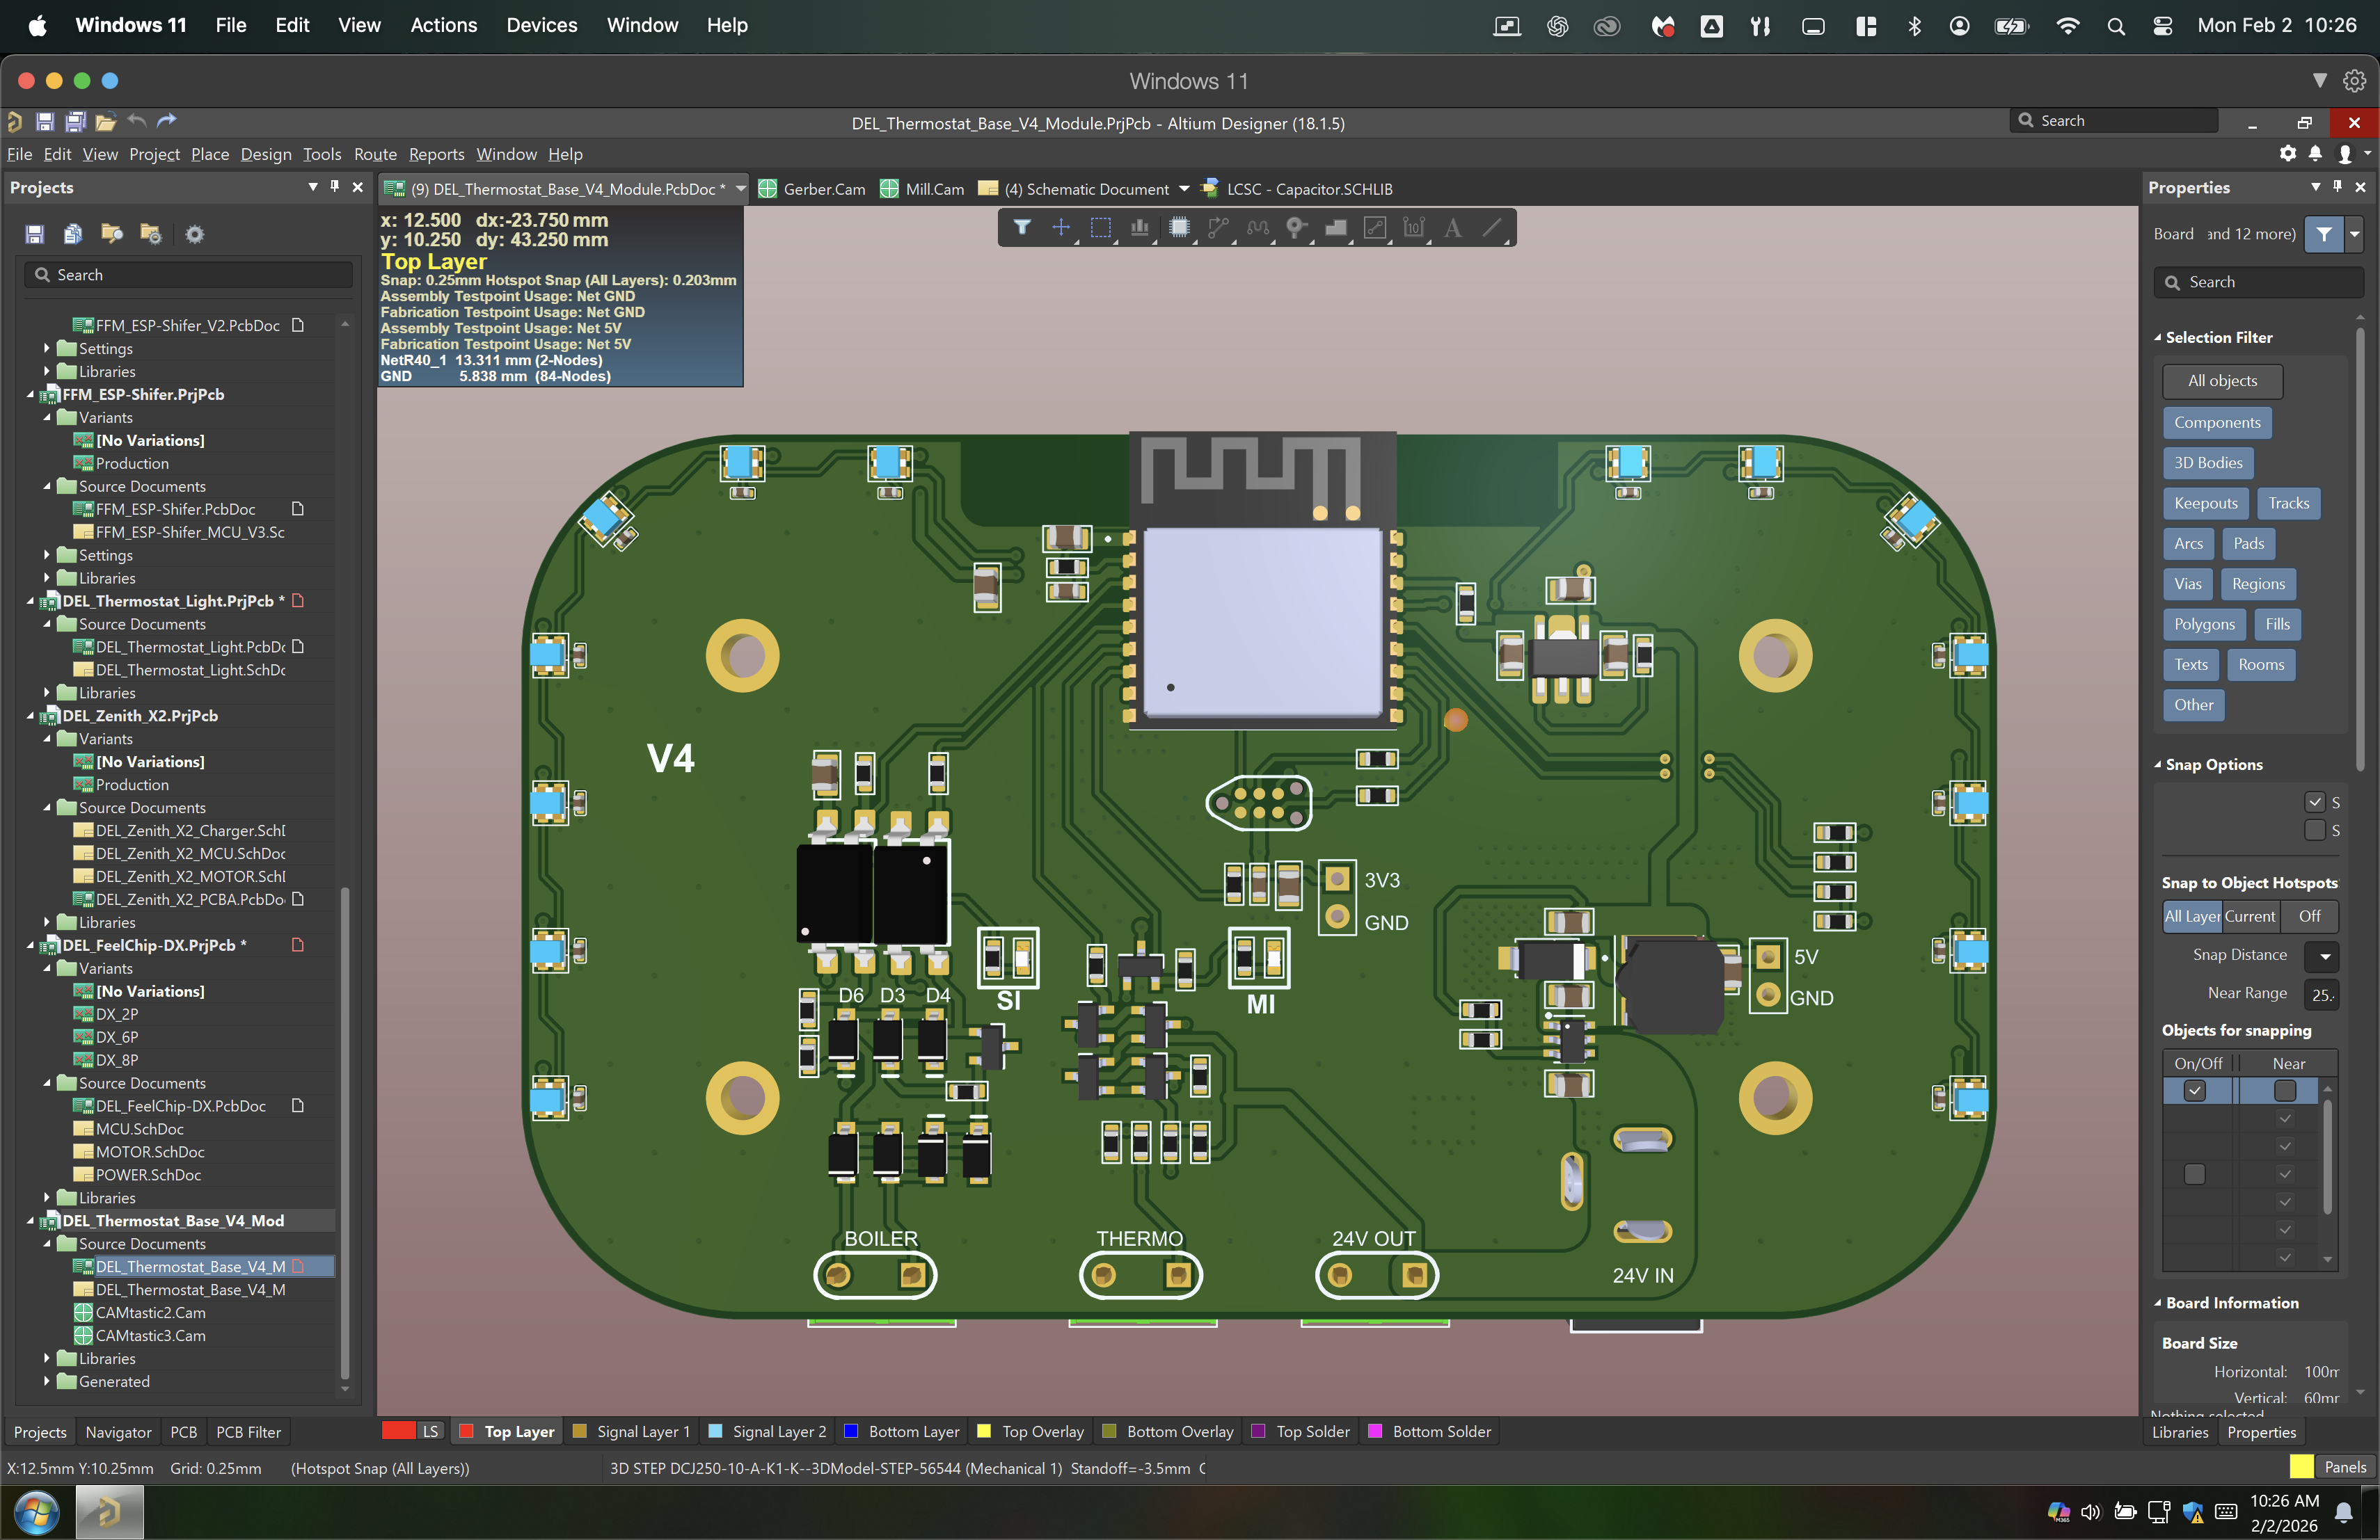Screen dimensions: 2380x1540
Task: Select the rectangular selection tool
Action: [x=1100, y=228]
